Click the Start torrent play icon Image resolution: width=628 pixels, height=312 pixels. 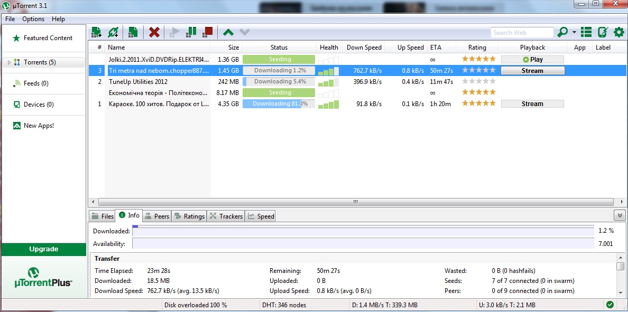(174, 32)
